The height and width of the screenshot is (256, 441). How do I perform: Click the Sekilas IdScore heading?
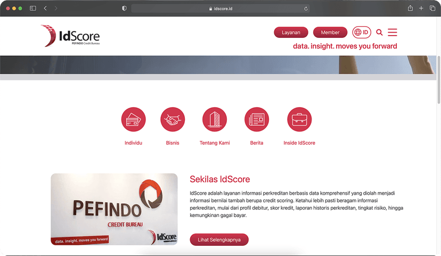coord(219,179)
